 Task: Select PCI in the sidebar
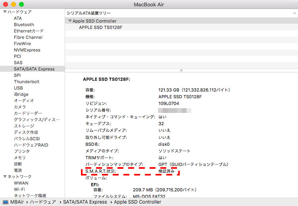tap(17, 56)
